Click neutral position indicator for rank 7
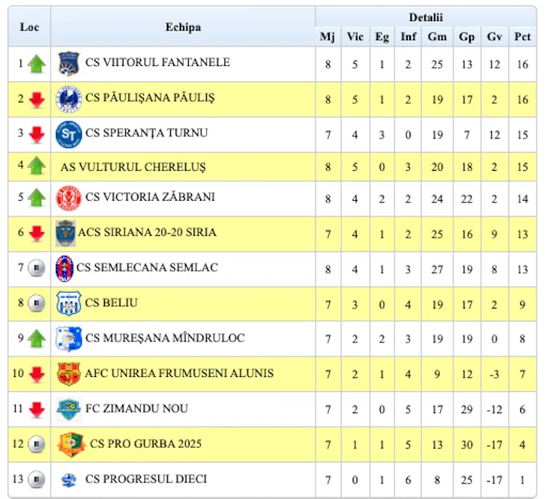The width and height of the screenshot is (551, 499). [x=36, y=268]
